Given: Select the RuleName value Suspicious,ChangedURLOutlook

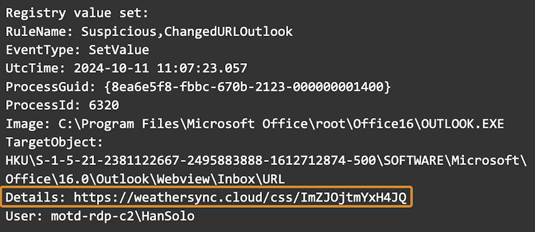Looking at the screenshot, I should click(187, 32).
